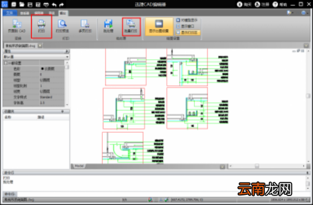
Task: Switch to the fourth ribbon tab
Action: coord(51,13)
